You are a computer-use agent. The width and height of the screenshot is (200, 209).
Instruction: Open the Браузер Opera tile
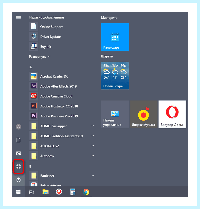(172, 114)
